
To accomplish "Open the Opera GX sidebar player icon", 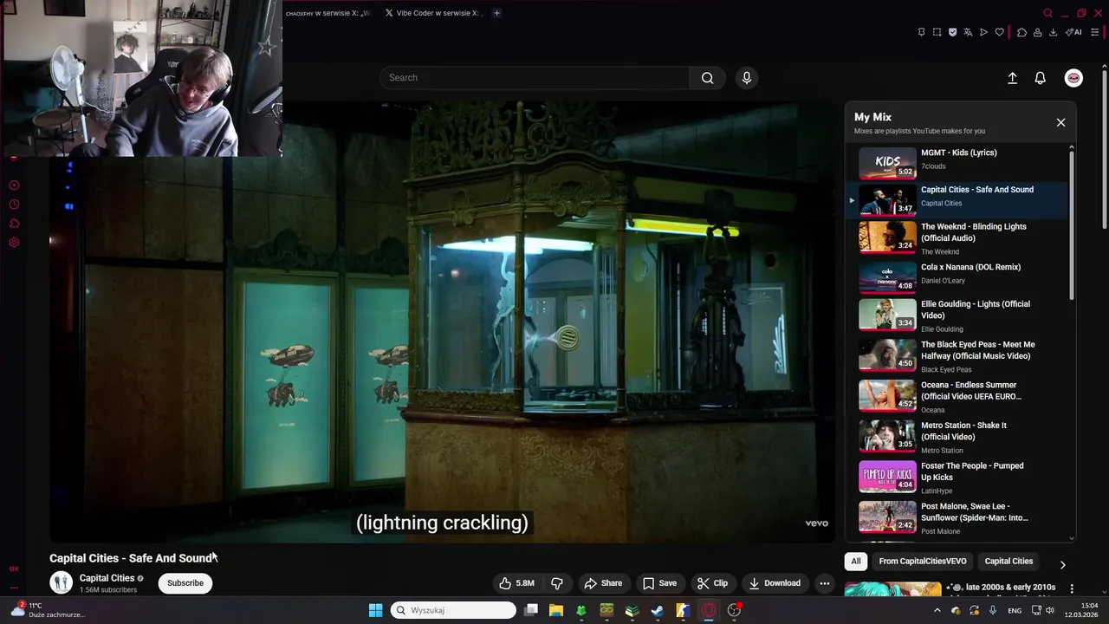I will [14, 185].
